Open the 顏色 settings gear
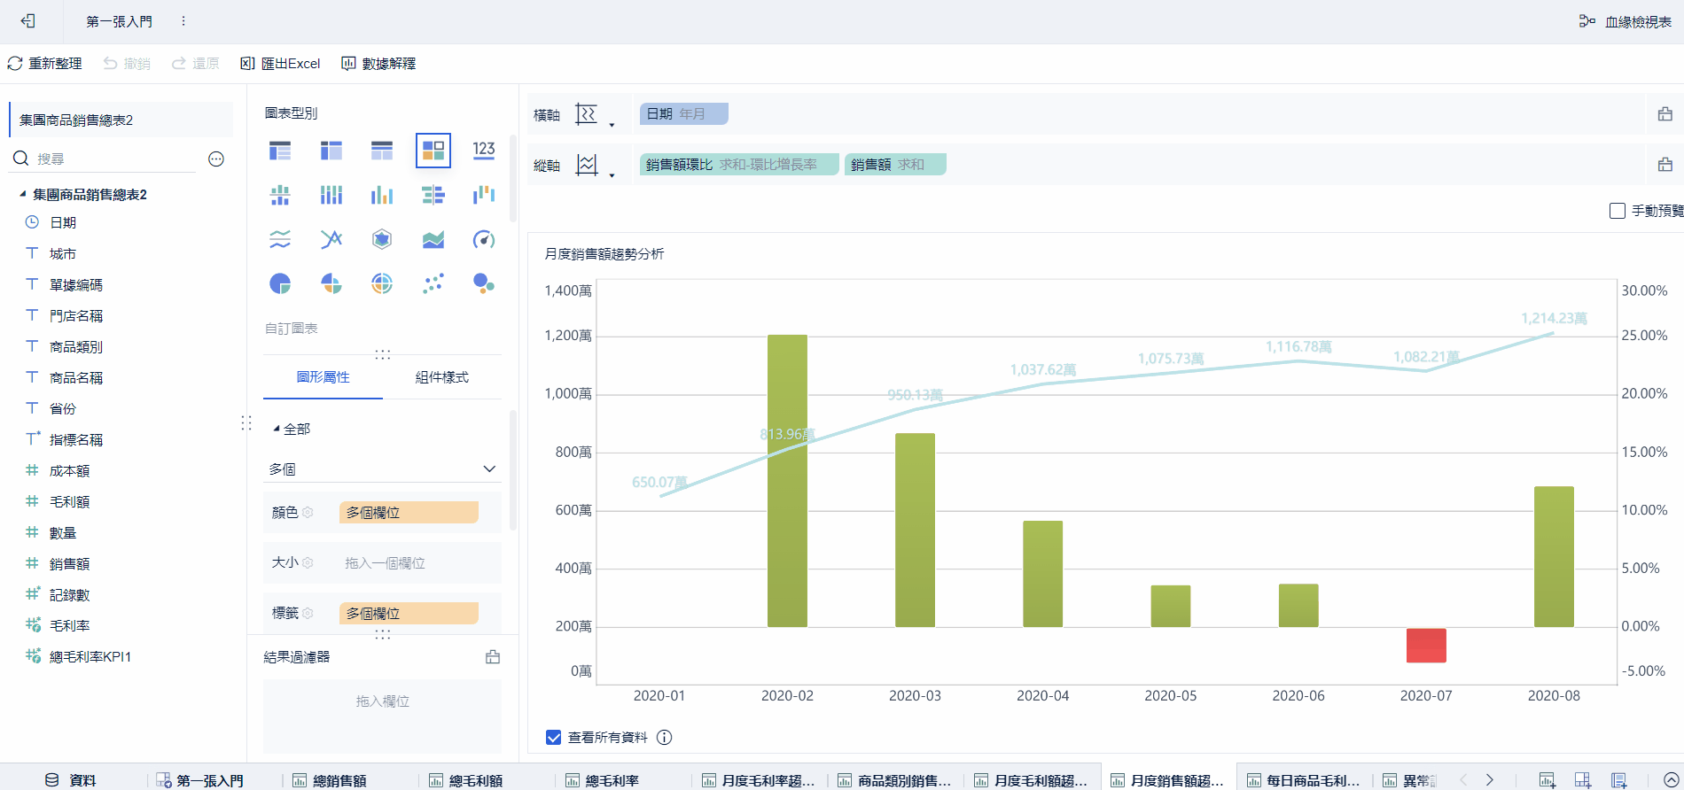The image size is (1684, 790). click(308, 512)
